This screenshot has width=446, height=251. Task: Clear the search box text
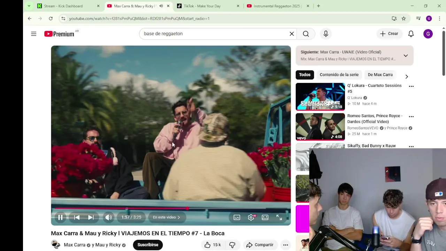(x=292, y=34)
